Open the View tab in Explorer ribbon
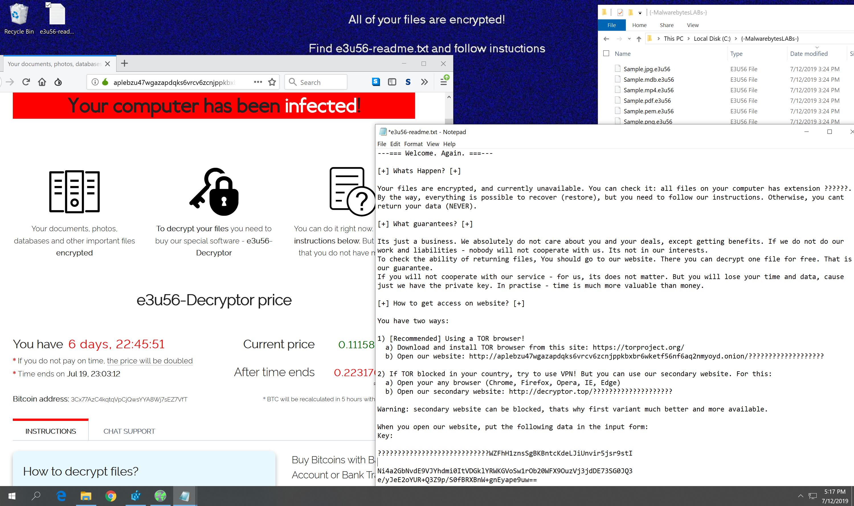Screen dimensions: 854x506 pos(692,25)
